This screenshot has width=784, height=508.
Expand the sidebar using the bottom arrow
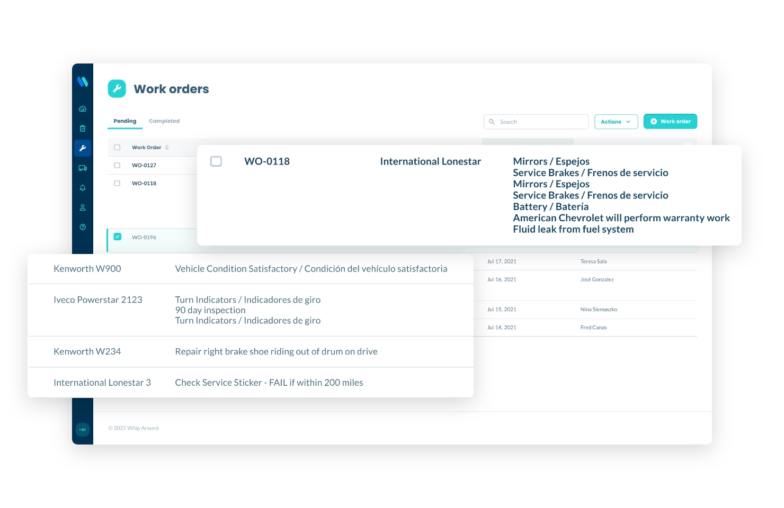point(82,429)
